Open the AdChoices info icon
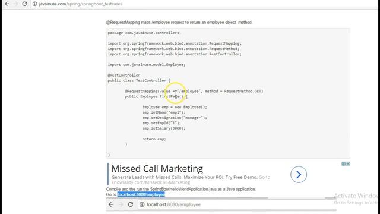 pos(343,164)
